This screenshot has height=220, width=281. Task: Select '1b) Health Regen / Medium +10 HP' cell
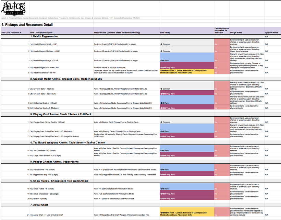tap(62, 49)
